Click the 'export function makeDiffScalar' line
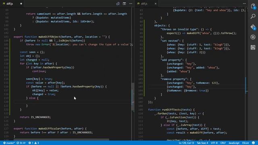 coord(50,128)
